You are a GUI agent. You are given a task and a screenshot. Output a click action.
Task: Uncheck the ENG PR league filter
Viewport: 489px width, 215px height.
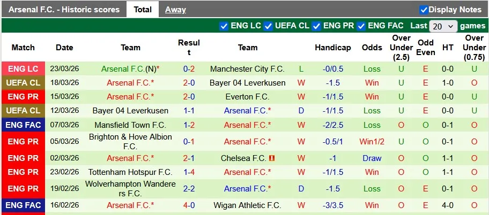(x=316, y=26)
